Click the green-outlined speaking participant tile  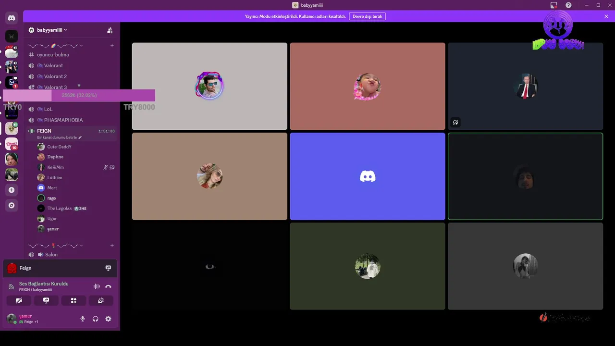click(x=525, y=176)
